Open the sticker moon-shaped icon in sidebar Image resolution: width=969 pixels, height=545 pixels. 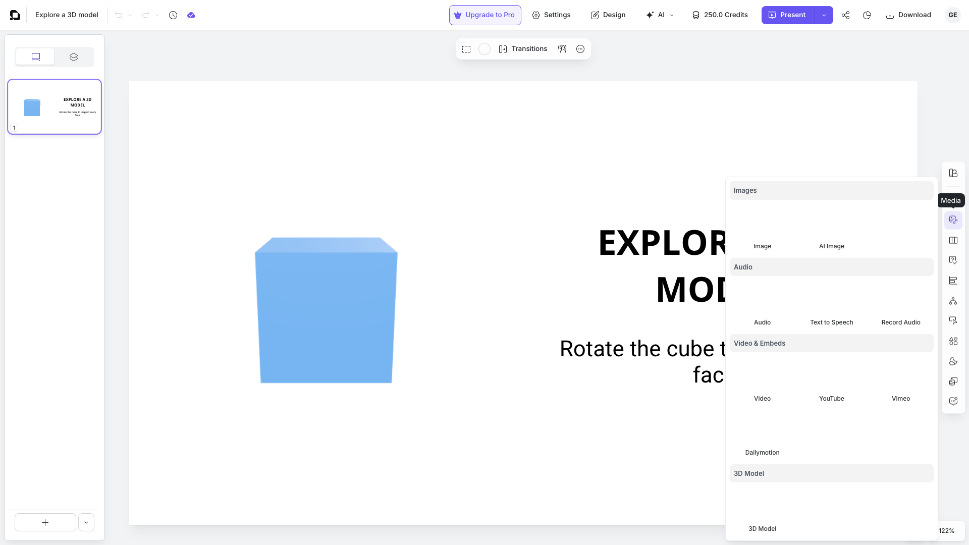point(953,361)
